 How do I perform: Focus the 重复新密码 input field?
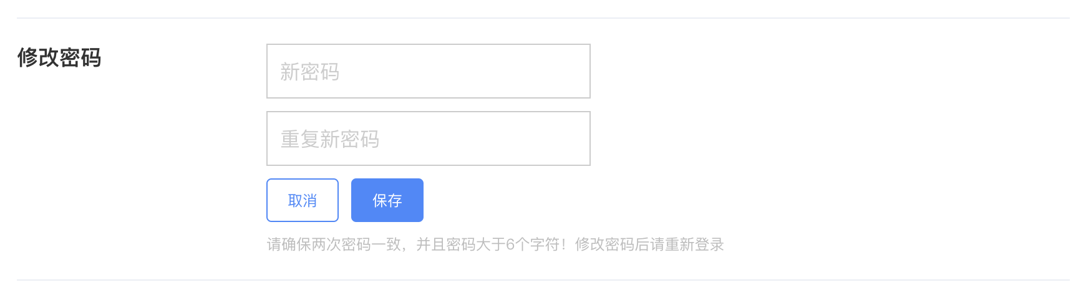click(428, 138)
